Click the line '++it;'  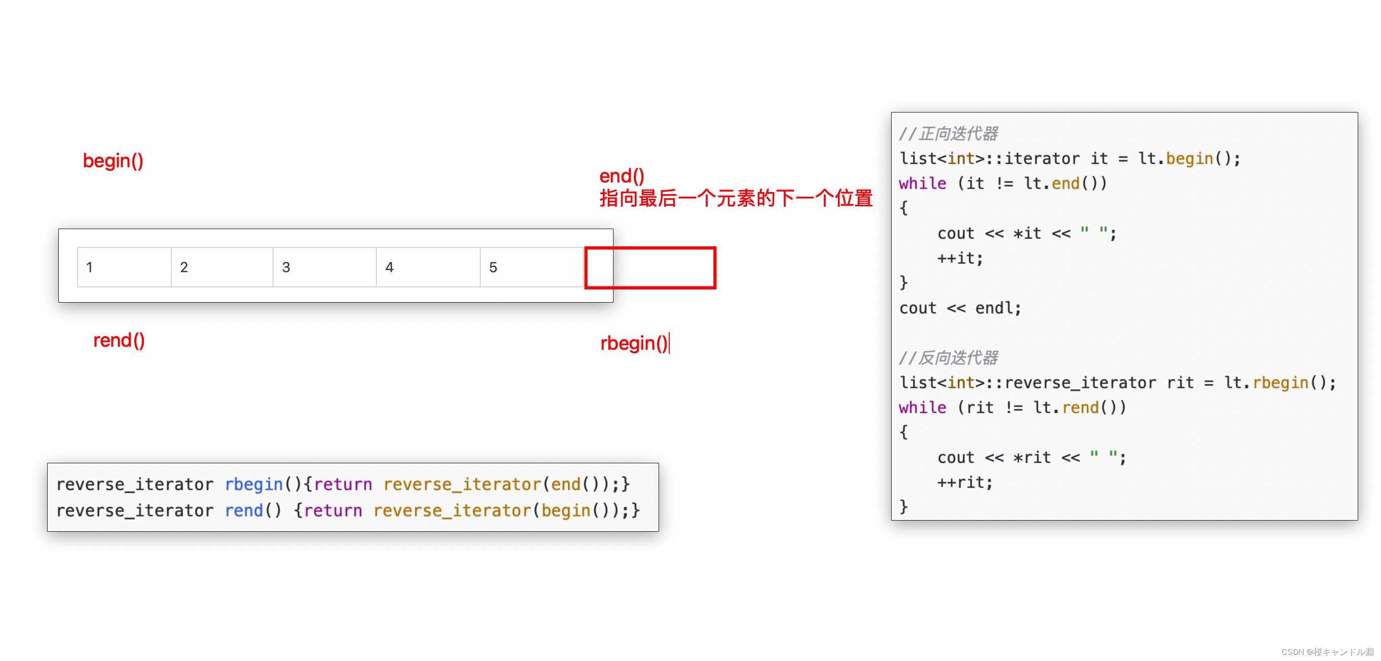click(960, 259)
